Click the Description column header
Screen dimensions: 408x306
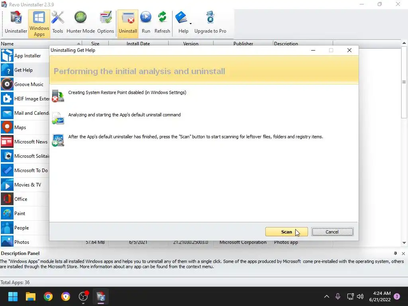click(303, 43)
